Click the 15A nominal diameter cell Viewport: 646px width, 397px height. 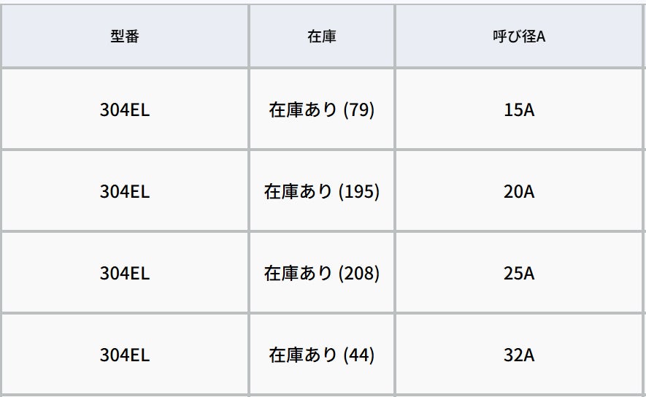pos(519,110)
